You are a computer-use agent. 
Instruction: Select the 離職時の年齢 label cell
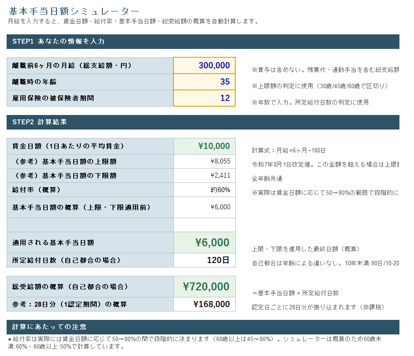coord(90,82)
